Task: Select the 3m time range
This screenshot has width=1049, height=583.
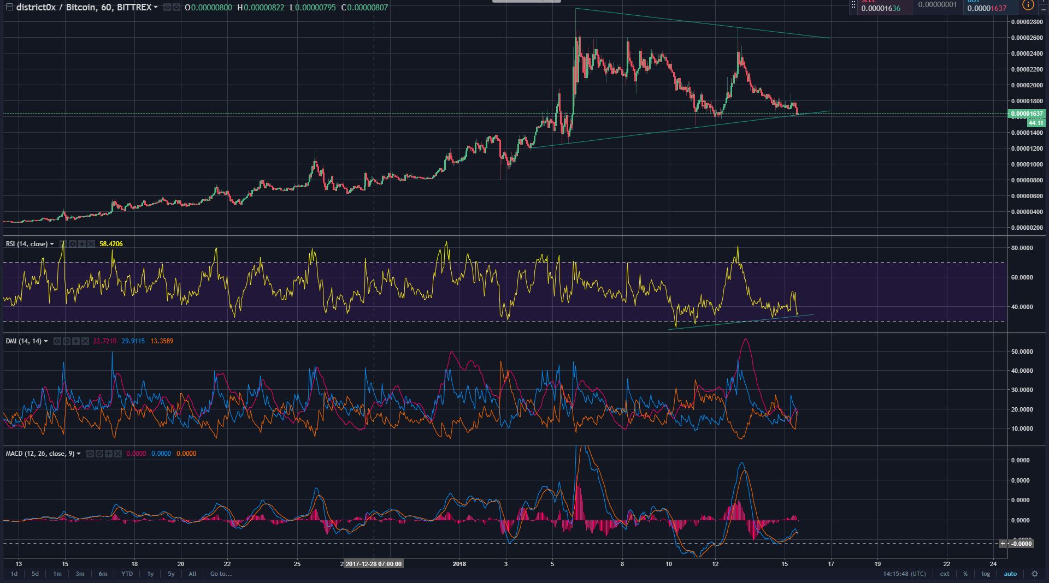Action: (80, 574)
